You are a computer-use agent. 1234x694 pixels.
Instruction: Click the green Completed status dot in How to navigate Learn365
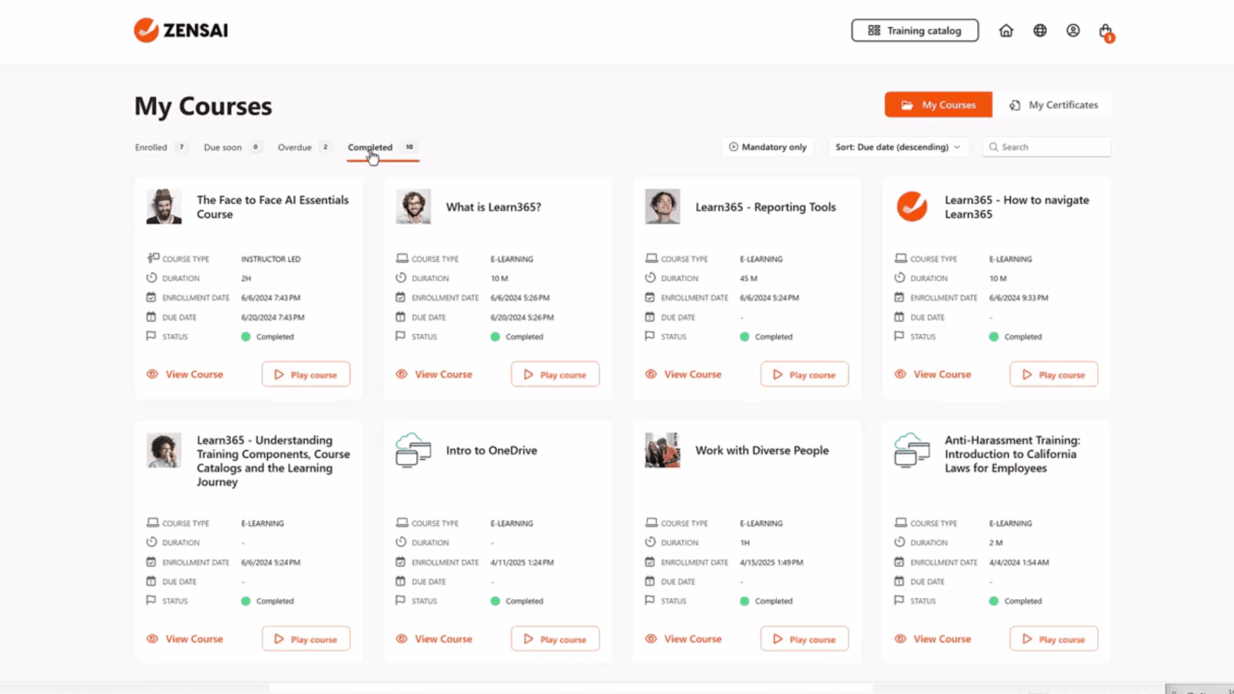[994, 337]
